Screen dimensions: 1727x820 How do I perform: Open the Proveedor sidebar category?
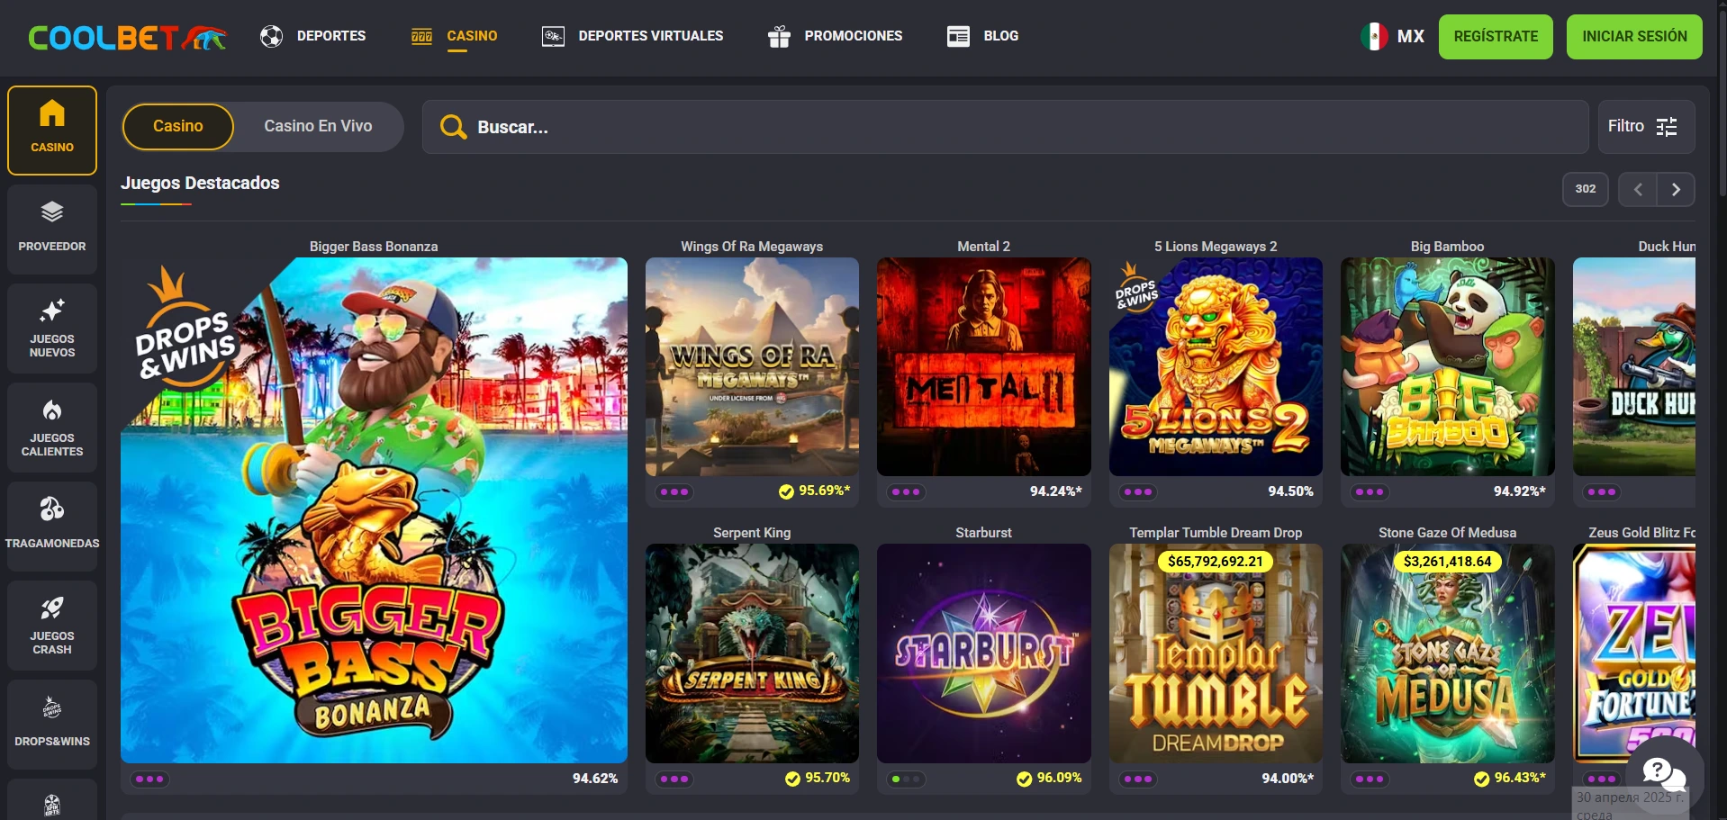click(x=52, y=230)
